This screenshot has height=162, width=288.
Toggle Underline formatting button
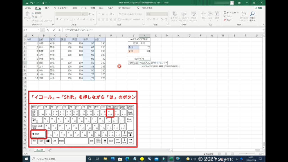click(64, 19)
